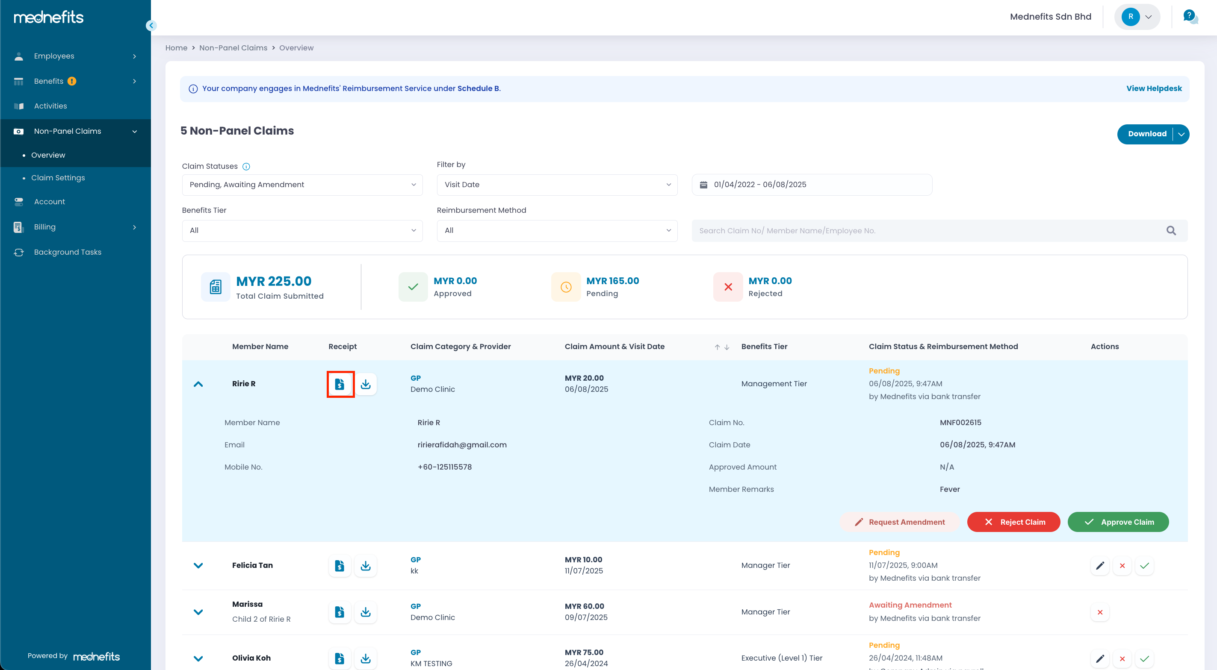Click the Awaiting Amendment status text

pos(910,605)
